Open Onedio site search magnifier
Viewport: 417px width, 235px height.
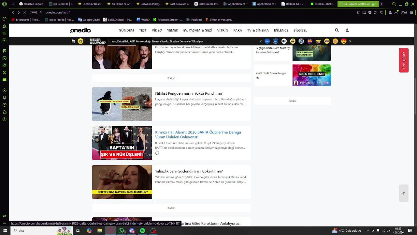pyautogui.click(x=337, y=30)
